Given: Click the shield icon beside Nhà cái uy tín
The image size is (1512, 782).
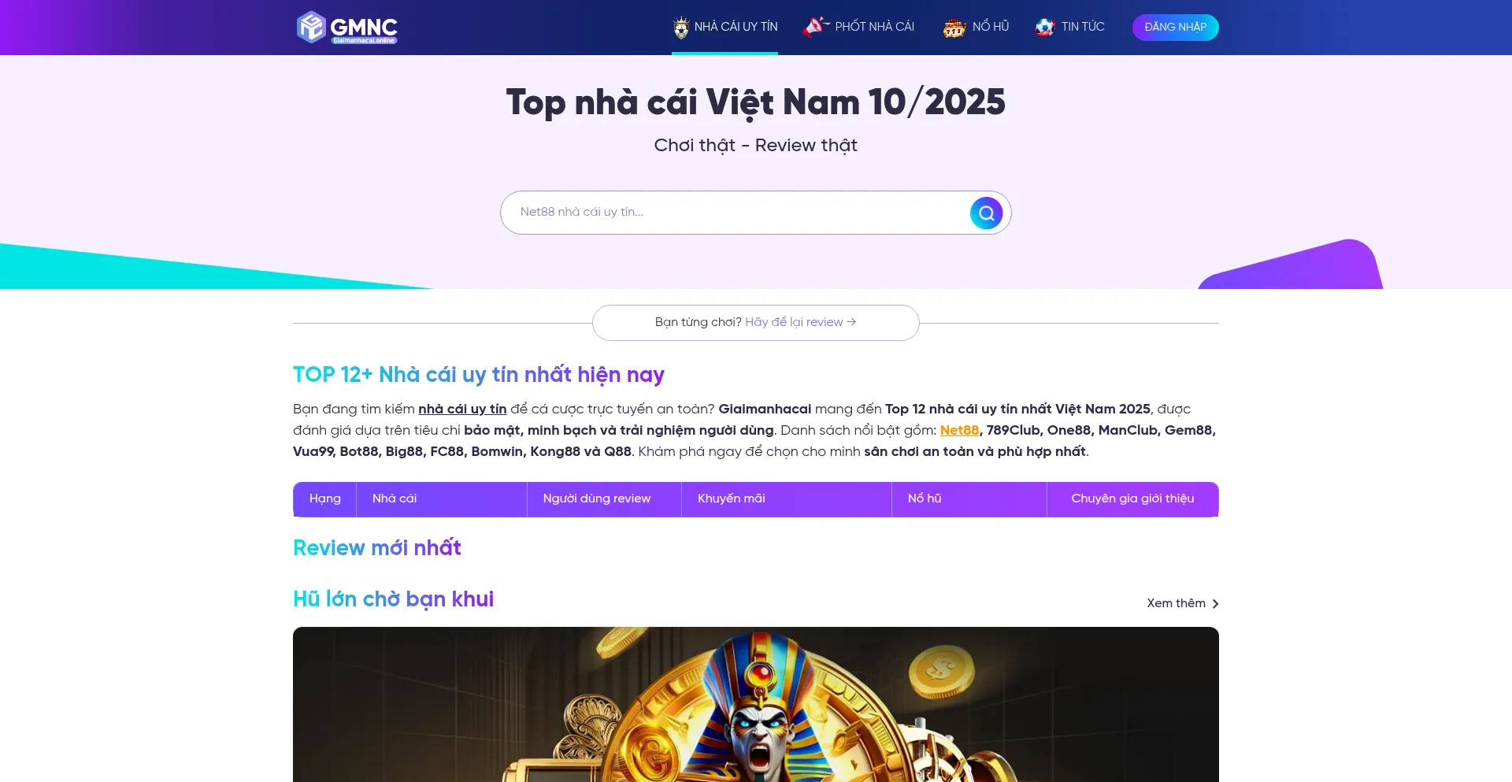Looking at the screenshot, I should click(681, 28).
